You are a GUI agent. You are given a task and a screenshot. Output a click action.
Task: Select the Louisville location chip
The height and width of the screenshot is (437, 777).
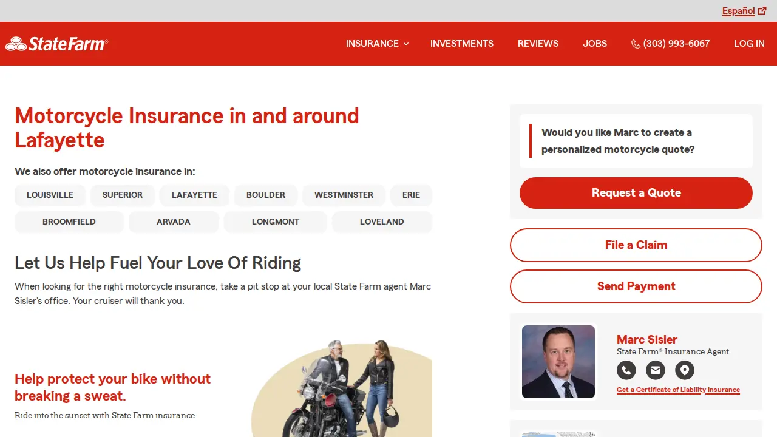point(50,195)
